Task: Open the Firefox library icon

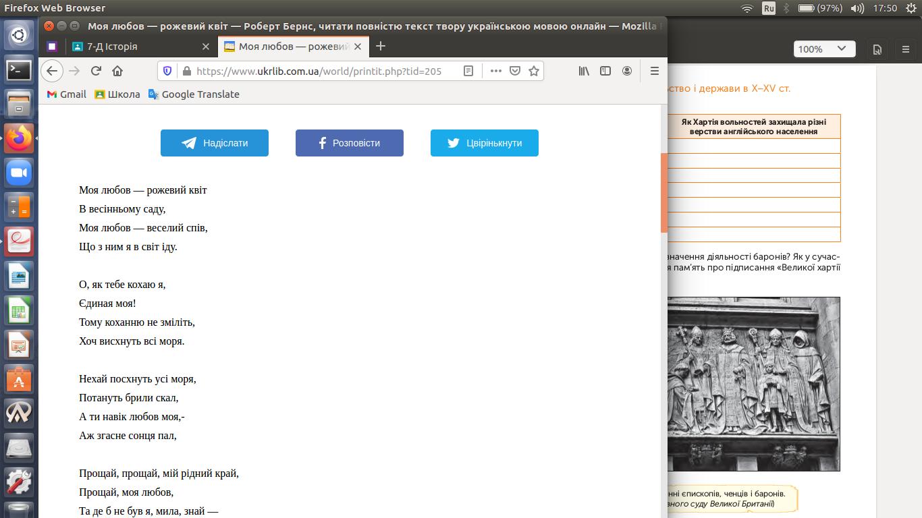Action: pyautogui.click(x=584, y=71)
